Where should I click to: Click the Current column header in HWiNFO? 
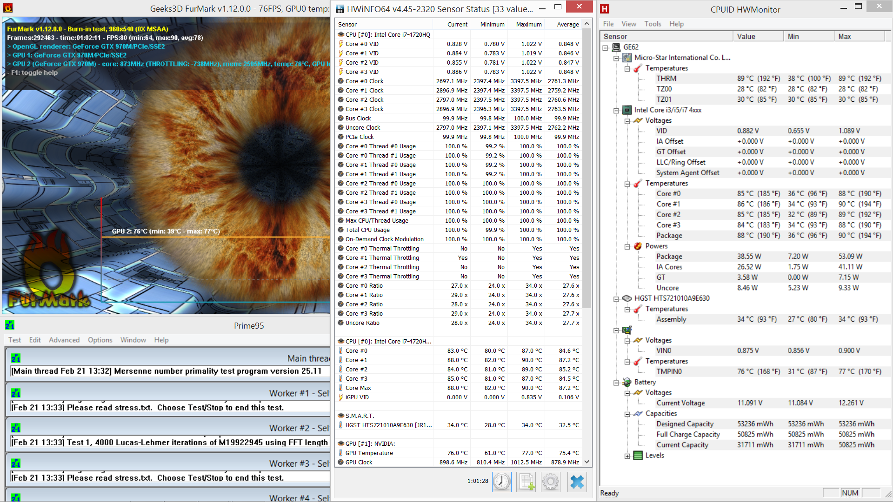452,24
